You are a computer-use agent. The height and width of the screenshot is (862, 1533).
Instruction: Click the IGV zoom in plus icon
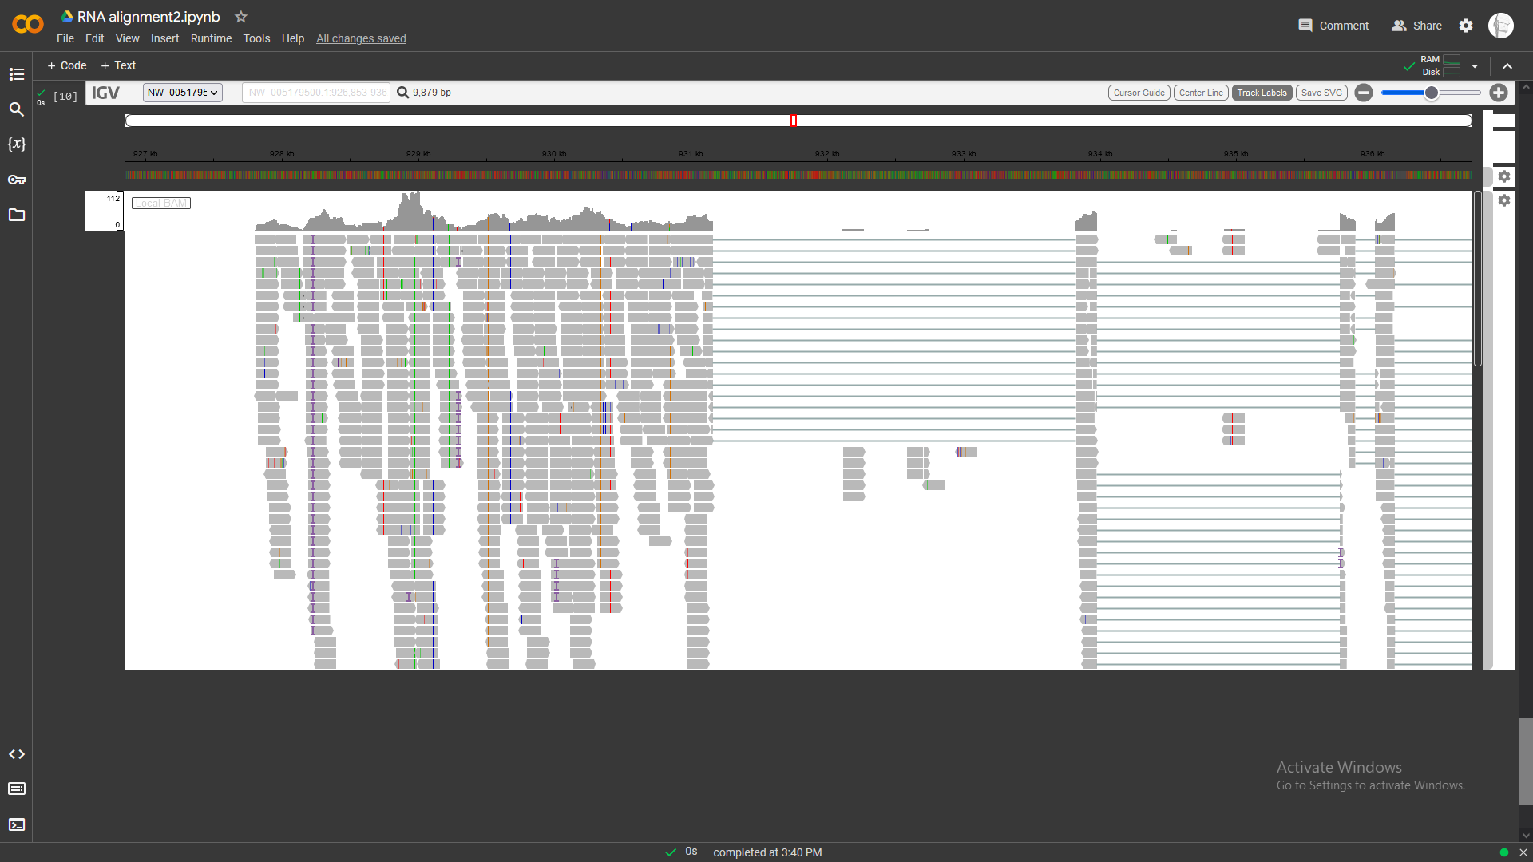1499,93
